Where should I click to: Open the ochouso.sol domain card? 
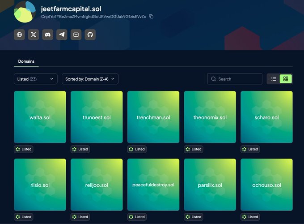coord(266,185)
